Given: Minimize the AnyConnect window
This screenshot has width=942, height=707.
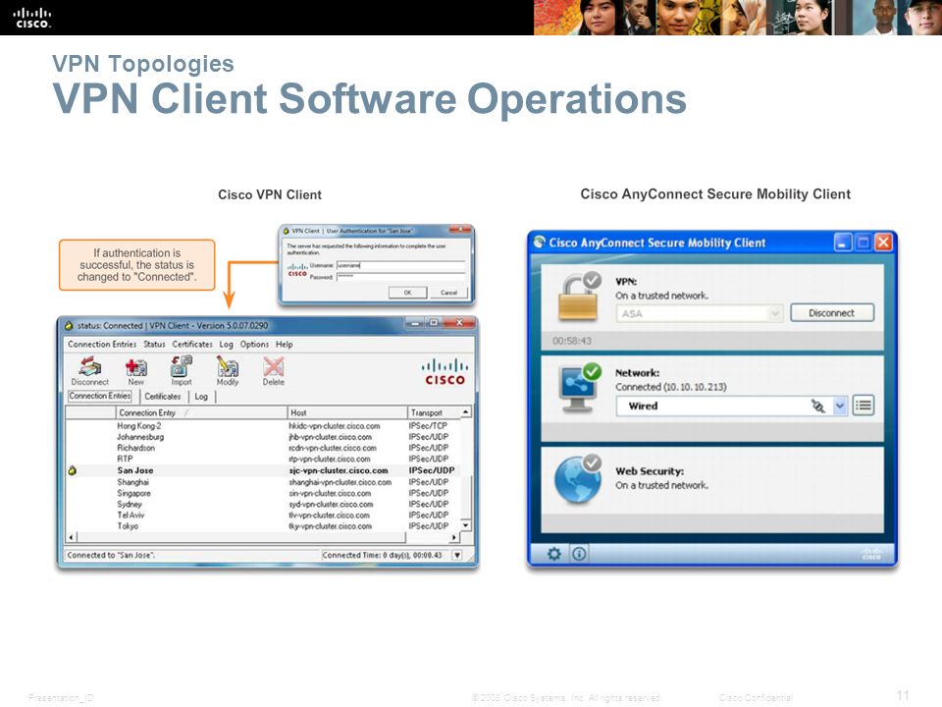Looking at the screenshot, I should pos(843,243).
